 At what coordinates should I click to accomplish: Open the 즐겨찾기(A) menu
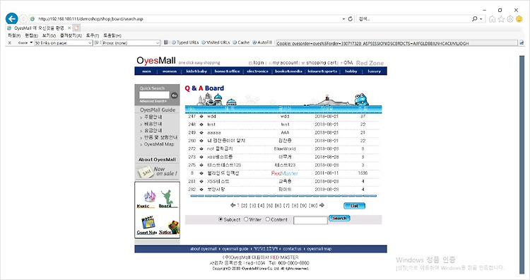coord(71,35)
